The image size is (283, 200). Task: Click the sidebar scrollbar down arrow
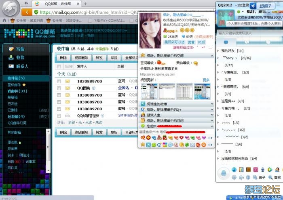tap(48, 171)
